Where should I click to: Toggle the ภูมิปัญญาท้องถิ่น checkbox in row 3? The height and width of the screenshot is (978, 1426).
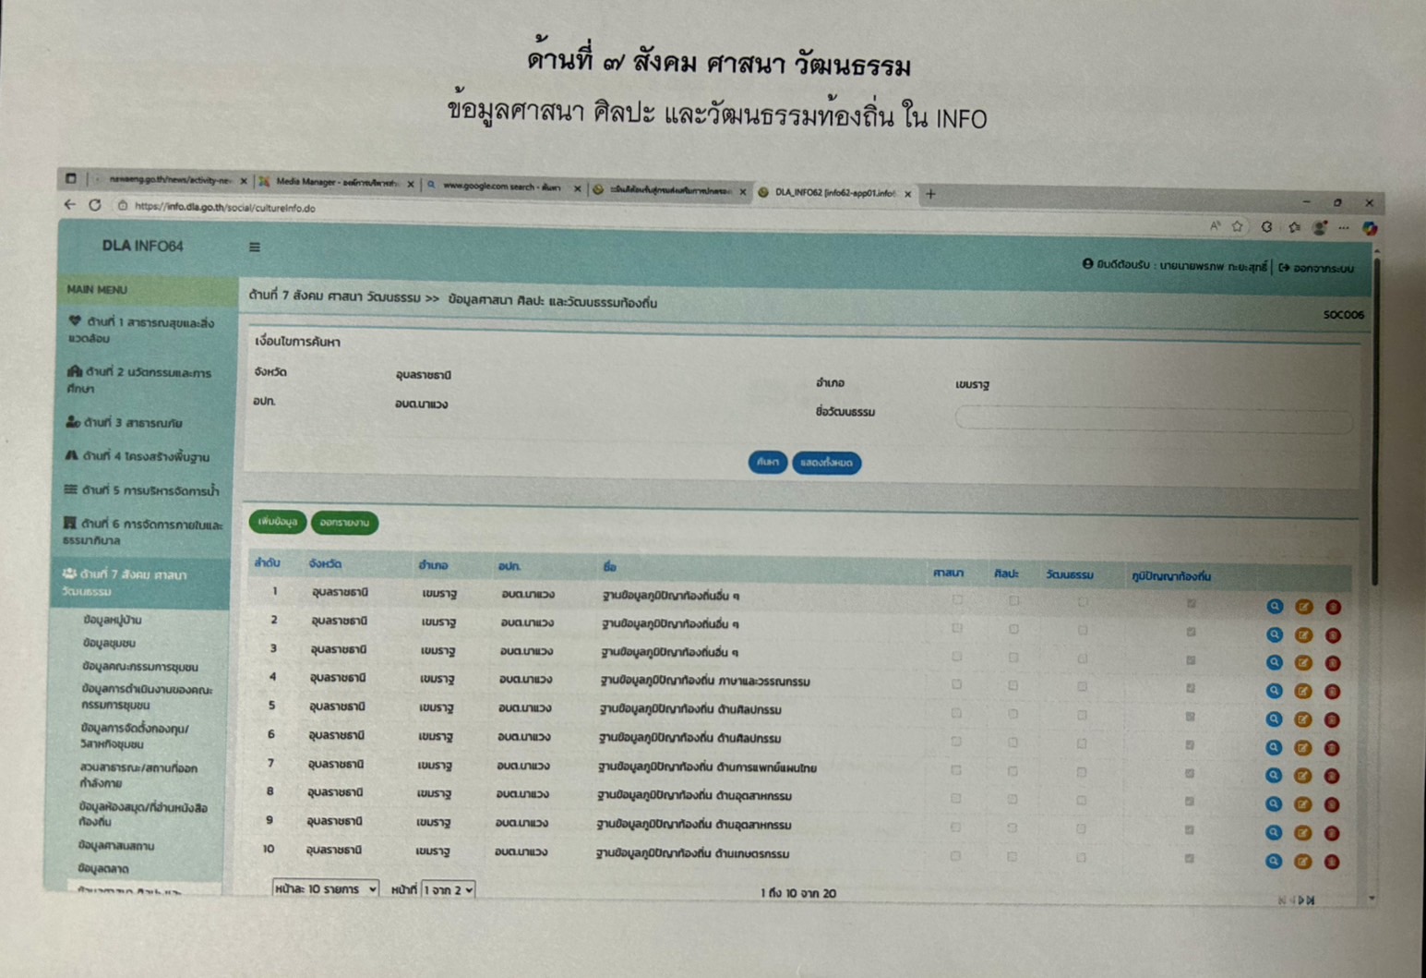1191,660
